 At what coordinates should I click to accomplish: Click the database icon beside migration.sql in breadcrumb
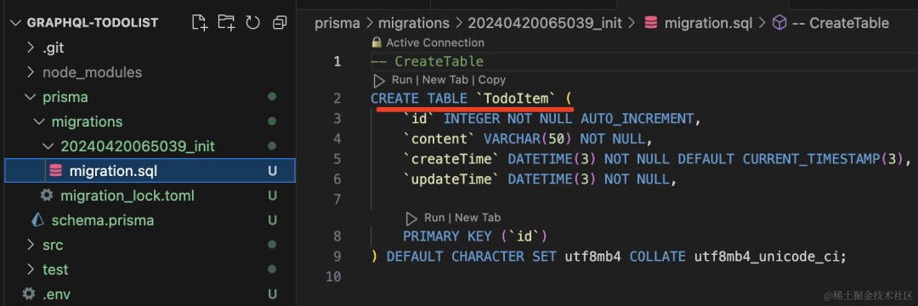pyautogui.click(x=650, y=24)
